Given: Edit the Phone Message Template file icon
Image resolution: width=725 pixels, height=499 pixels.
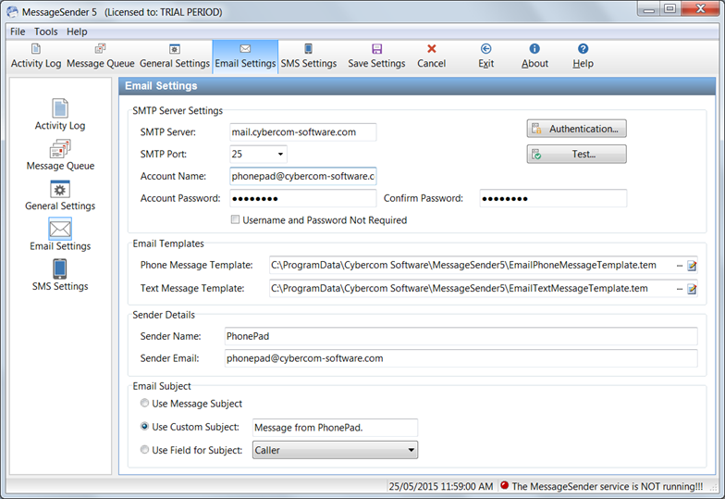Looking at the screenshot, I should [692, 266].
